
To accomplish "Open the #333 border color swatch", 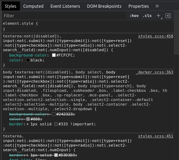I will (56, 124).
